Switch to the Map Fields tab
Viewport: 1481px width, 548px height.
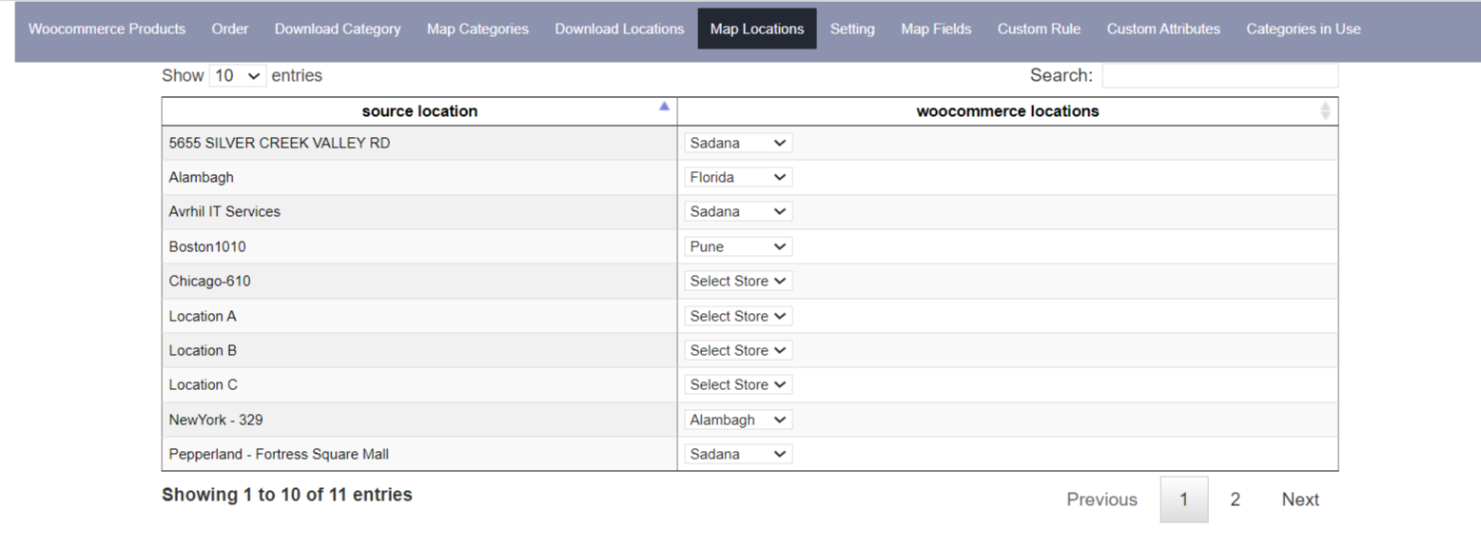tap(936, 29)
